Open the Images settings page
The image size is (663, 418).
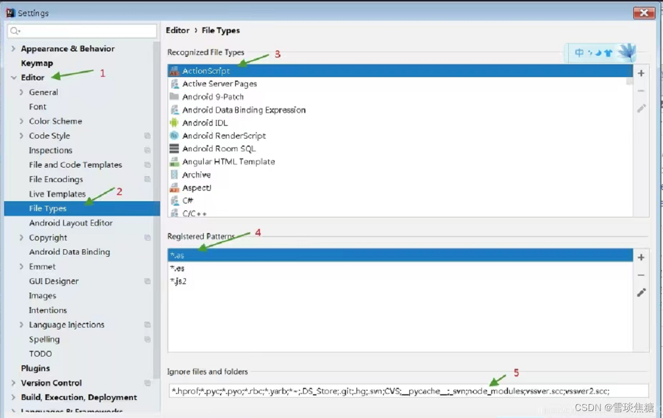[42, 296]
